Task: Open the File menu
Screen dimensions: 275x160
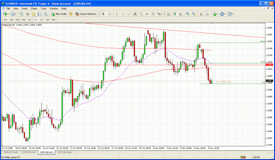Action: (x=8, y=8)
